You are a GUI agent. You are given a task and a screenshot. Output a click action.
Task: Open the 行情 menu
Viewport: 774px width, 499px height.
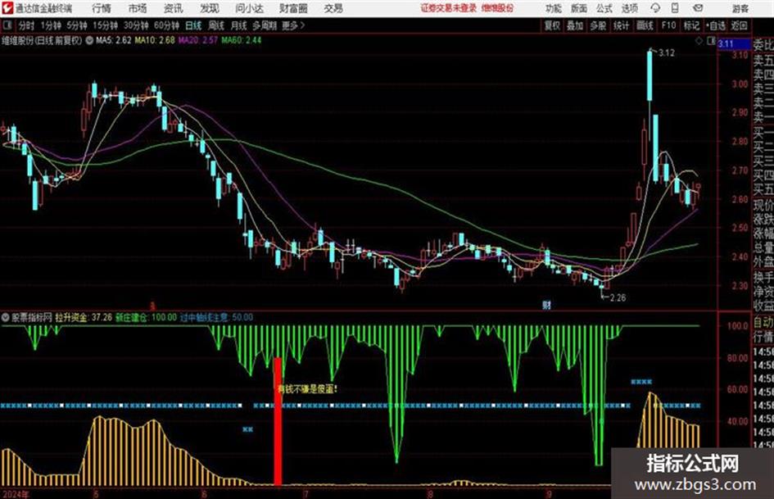(102, 8)
